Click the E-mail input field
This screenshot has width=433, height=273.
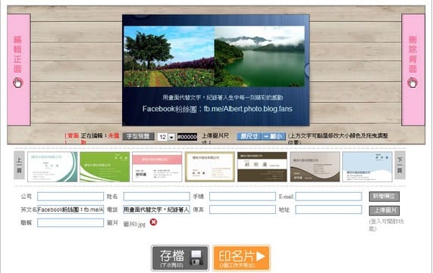pos(328,197)
